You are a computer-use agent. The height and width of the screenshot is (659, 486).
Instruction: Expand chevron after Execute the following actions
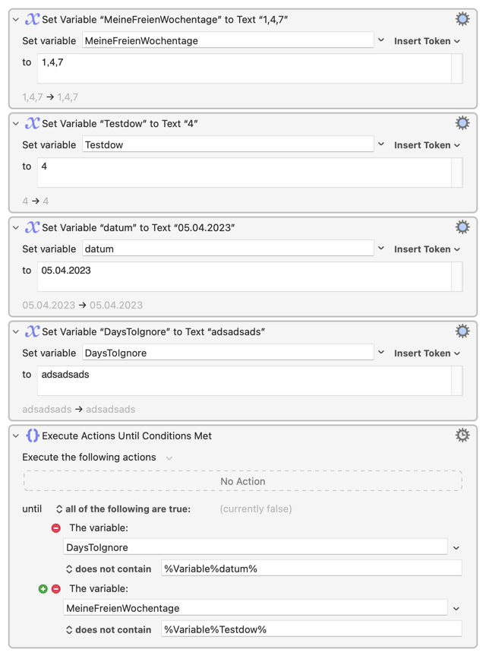point(169,458)
